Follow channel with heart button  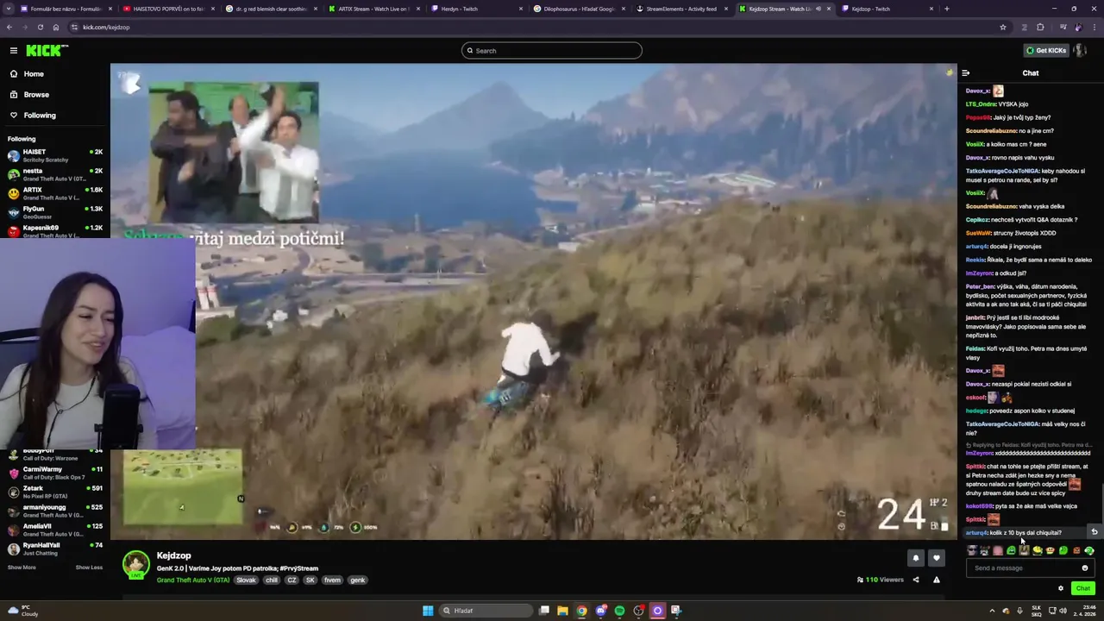(x=937, y=559)
